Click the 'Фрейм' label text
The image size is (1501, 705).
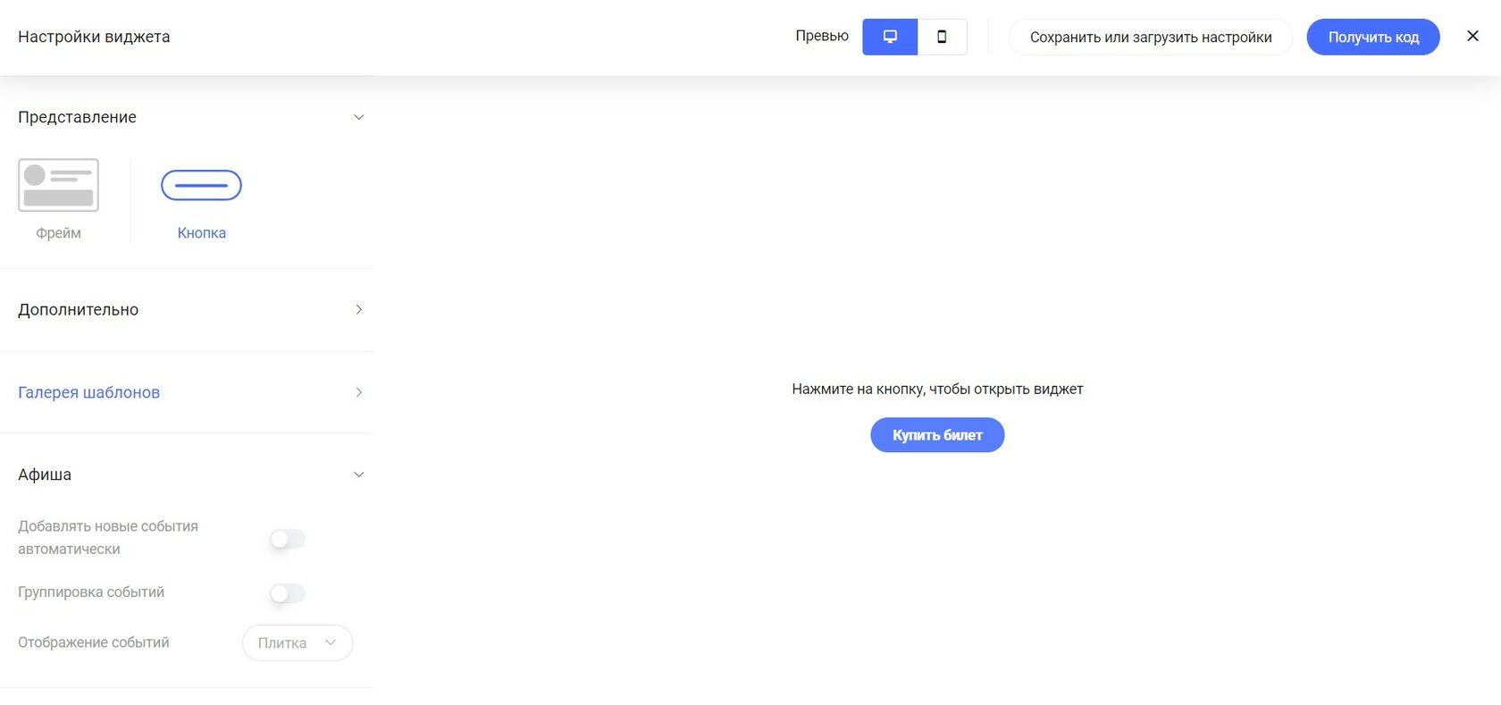[58, 232]
